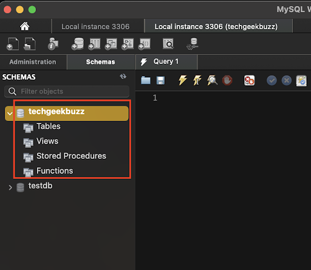Create a new table icon
This screenshot has width=311, height=270.
tap(94, 44)
